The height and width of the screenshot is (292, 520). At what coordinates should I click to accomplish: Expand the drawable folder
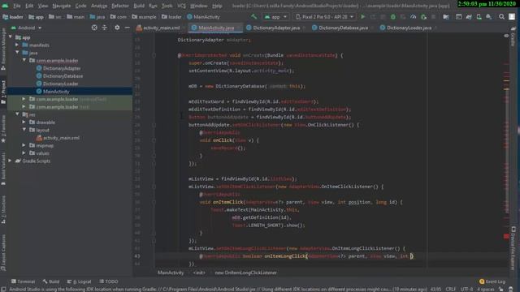click(x=24, y=122)
